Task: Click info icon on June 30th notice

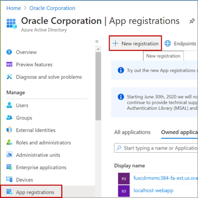Action: [x=121, y=97]
